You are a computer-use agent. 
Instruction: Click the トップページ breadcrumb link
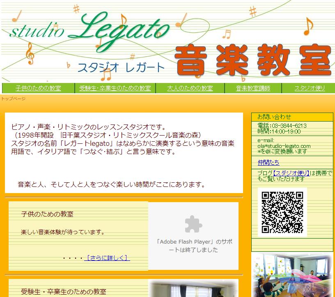pos(13,99)
